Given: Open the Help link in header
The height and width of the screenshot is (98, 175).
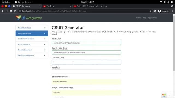Looking at the screenshot, I should coord(144,18).
